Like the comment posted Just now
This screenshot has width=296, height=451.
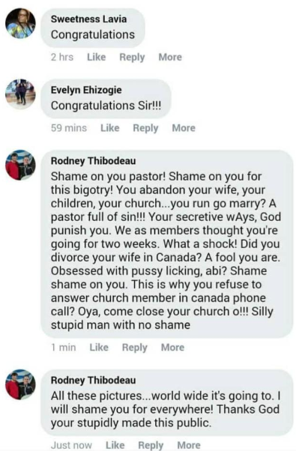click(115, 445)
